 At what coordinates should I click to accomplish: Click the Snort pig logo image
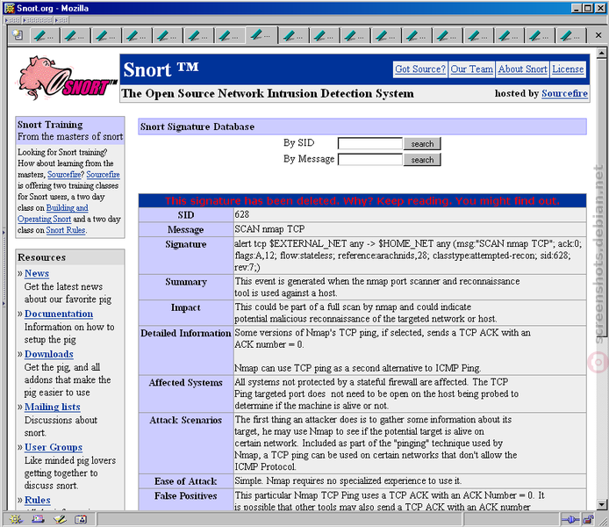pos(67,77)
